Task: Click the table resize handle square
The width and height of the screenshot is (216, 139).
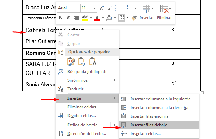Action: click(202, 93)
